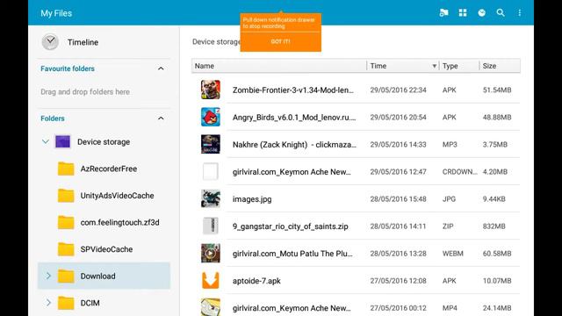
Task: Select 9_gangstar_rio_city_of_saints.zip file name
Action: tap(291, 226)
